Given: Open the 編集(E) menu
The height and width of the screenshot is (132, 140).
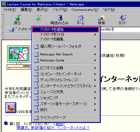Looking at the screenshot, I should coord(26,10).
